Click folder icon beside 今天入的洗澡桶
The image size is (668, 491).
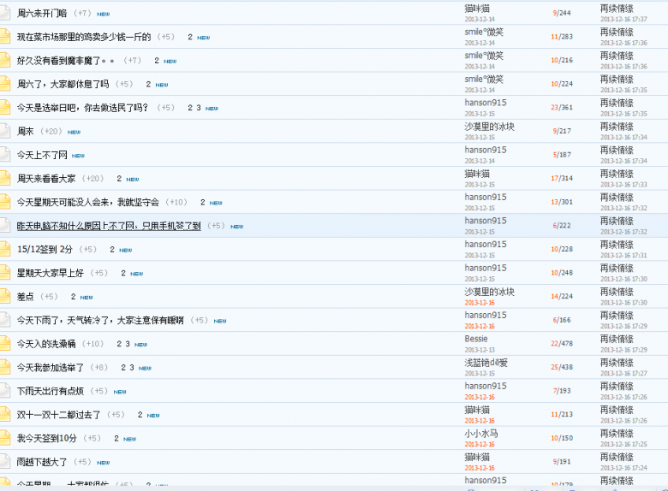(5, 343)
